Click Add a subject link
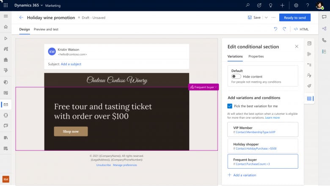 (x=71, y=64)
